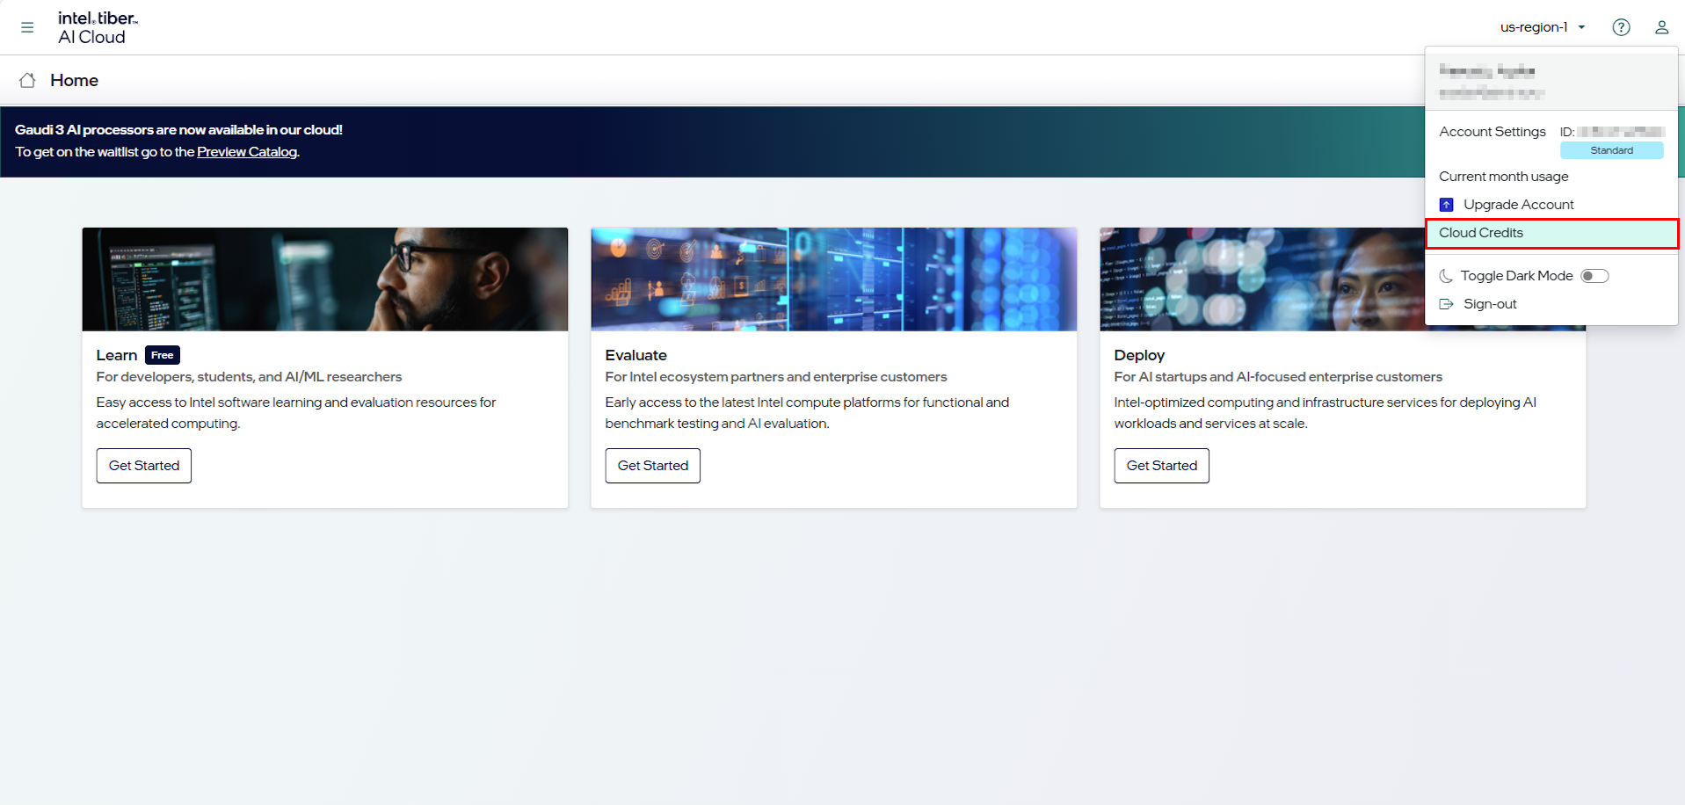
Task: Expand the us-region-1 region dropdown
Action: 1543,27
